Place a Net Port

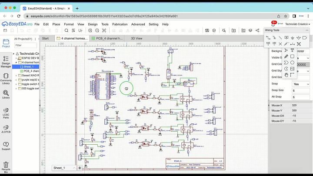(x=305, y=38)
